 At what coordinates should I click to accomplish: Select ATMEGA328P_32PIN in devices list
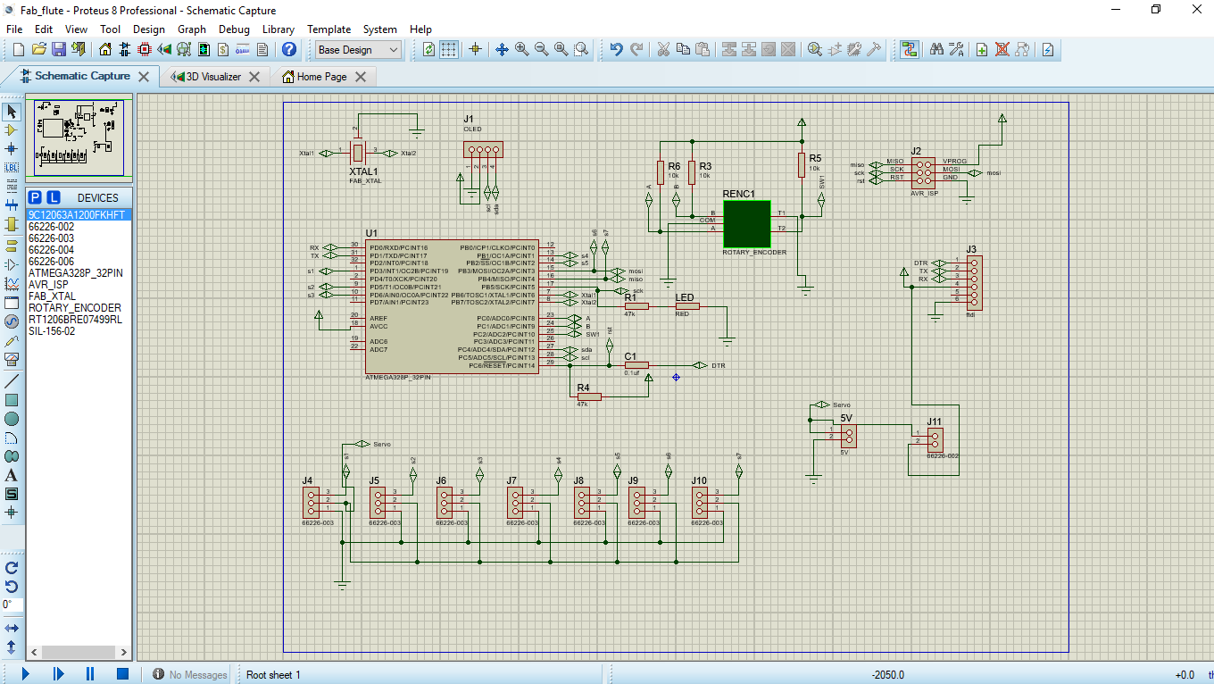tap(75, 273)
